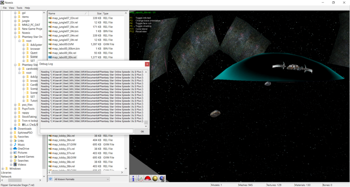Screen dimensions: 350x187
Task: Select file map_lobby_07c.rel
Action: pyautogui.click(x=63, y=149)
